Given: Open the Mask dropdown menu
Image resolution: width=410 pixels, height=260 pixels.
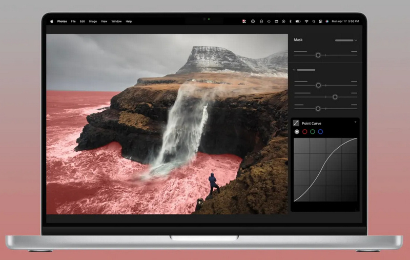Looking at the screenshot, I should point(346,40).
